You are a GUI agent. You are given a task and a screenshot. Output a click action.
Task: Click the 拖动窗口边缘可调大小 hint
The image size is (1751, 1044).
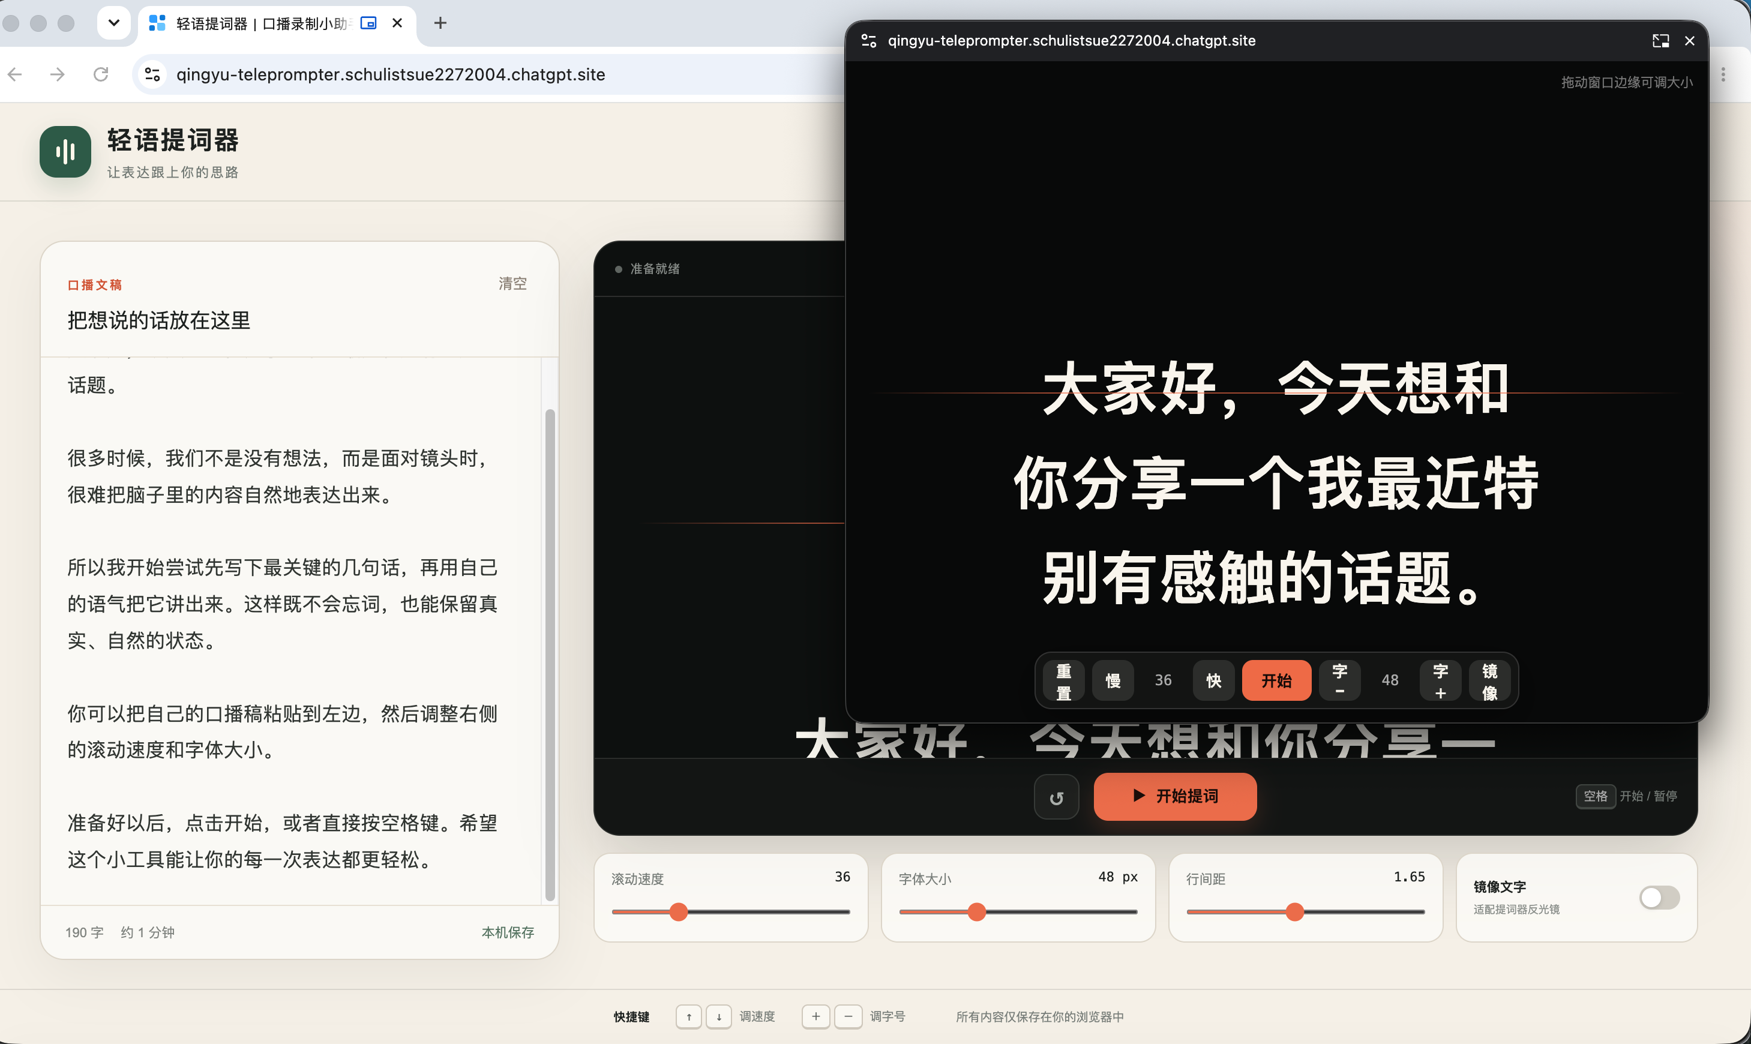[1626, 82]
